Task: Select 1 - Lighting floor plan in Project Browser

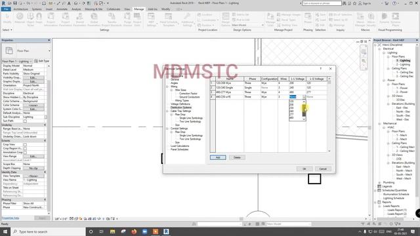Action: pyautogui.click(x=403, y=61)
